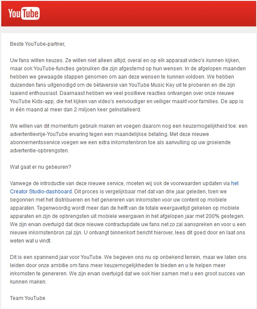Click the red header banner beside the logo
The height and width of the screenshot is (309, 257).
click(148, 13)
